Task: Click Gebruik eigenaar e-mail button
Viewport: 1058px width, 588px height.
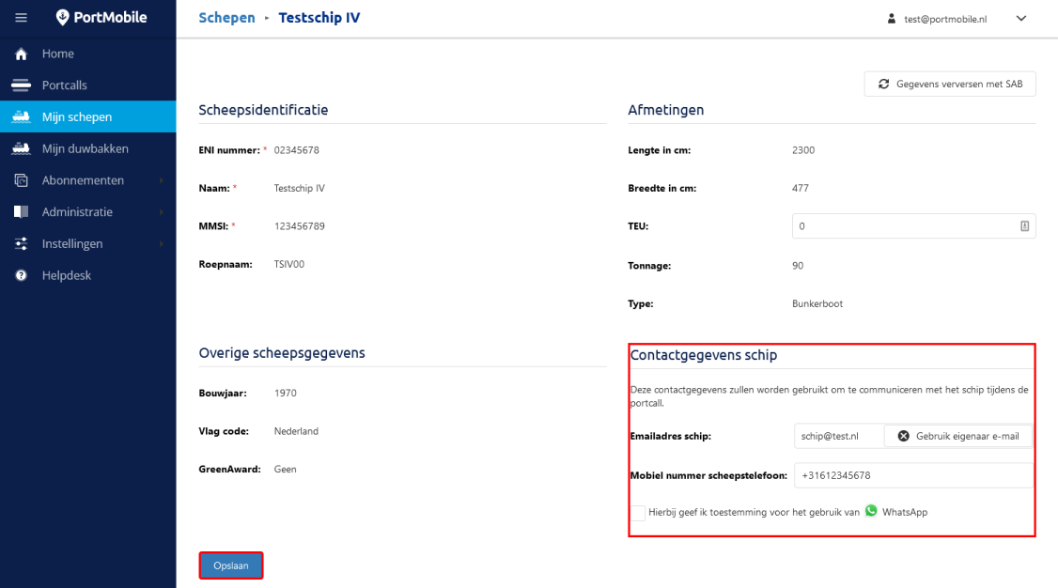Action: click(x=958, y=436)
